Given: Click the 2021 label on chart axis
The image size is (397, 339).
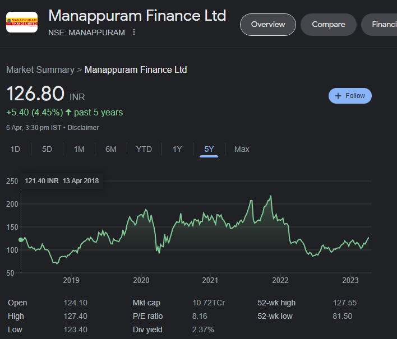Looking at the screenshot, I should 210,280.
